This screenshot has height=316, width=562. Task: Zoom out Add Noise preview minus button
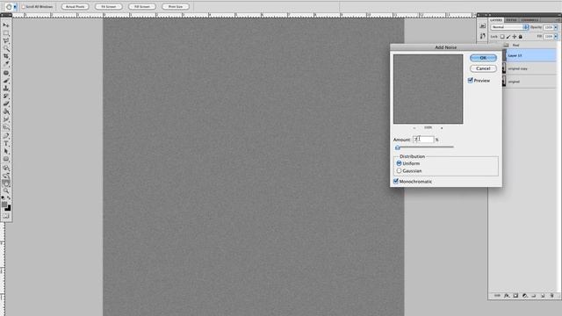click(414, 128)
